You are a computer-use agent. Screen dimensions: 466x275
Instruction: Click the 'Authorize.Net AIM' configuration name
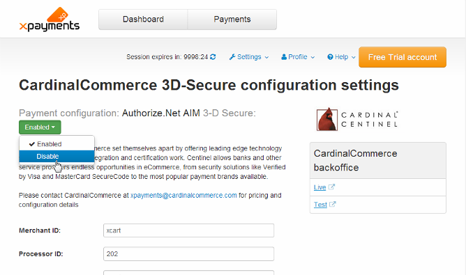(160, 113)
